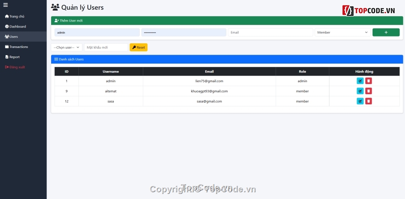Delete the admin user row
405x199 pixels.
(x=369, y=81)
